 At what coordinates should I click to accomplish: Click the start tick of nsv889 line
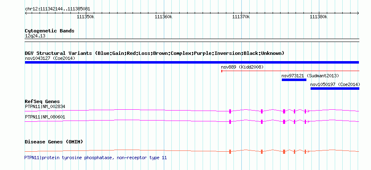222,71
